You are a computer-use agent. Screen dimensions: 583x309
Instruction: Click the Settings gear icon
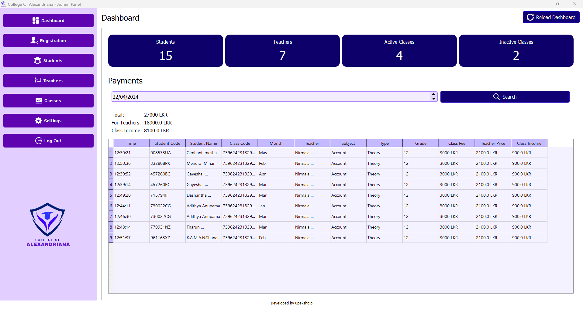pyautogui.click(x=38, y=121)
